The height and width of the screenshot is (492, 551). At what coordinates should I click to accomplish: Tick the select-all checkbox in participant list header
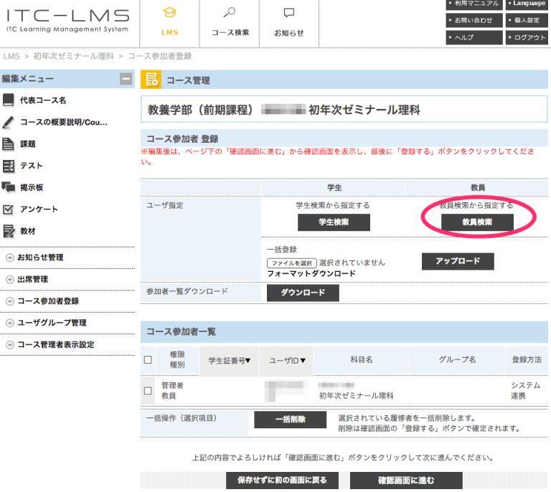click(x=148, y=360)
